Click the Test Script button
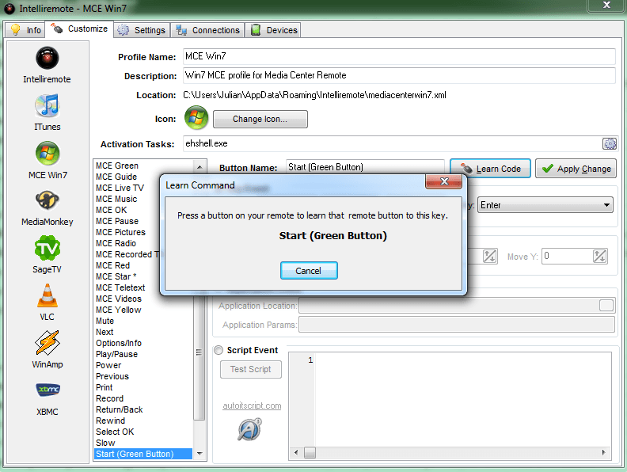 point(251,369)
